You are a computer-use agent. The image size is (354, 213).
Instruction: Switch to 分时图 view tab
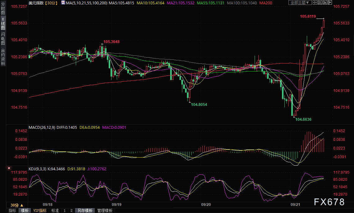(x=3, y=9)
